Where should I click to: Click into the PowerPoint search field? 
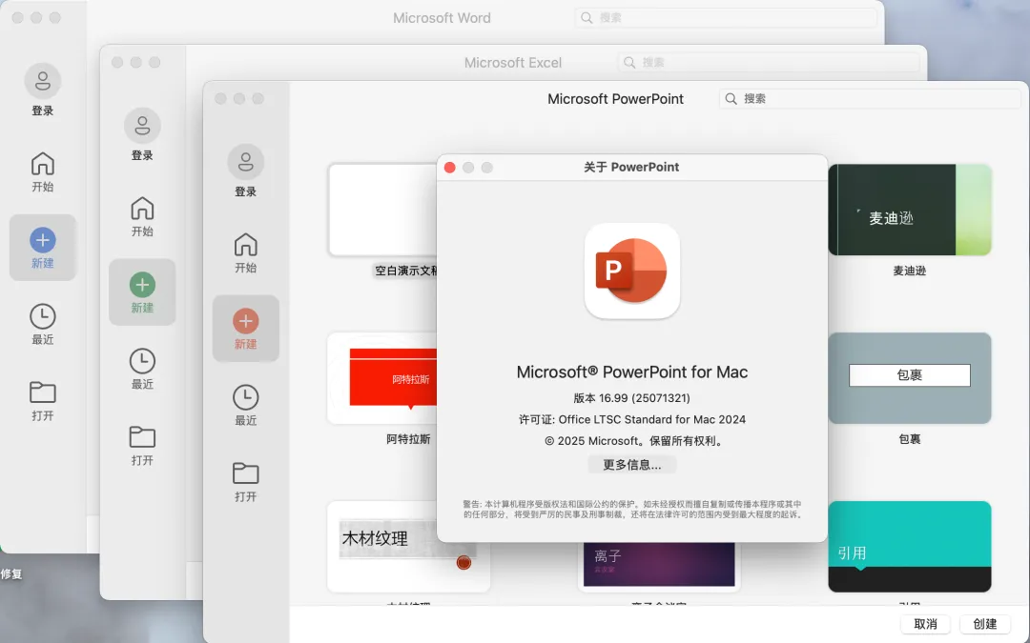870,99
